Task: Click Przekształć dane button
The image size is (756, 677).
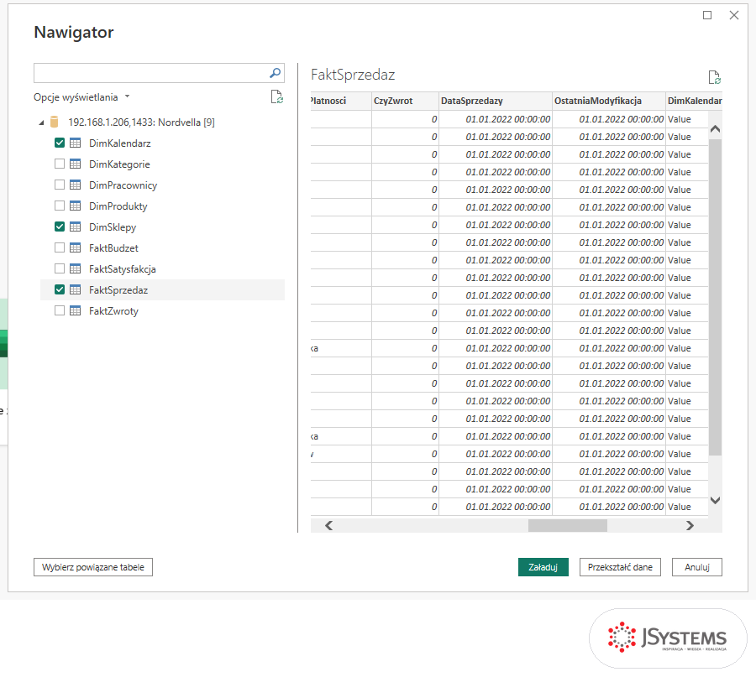Action: click(620, 567)
